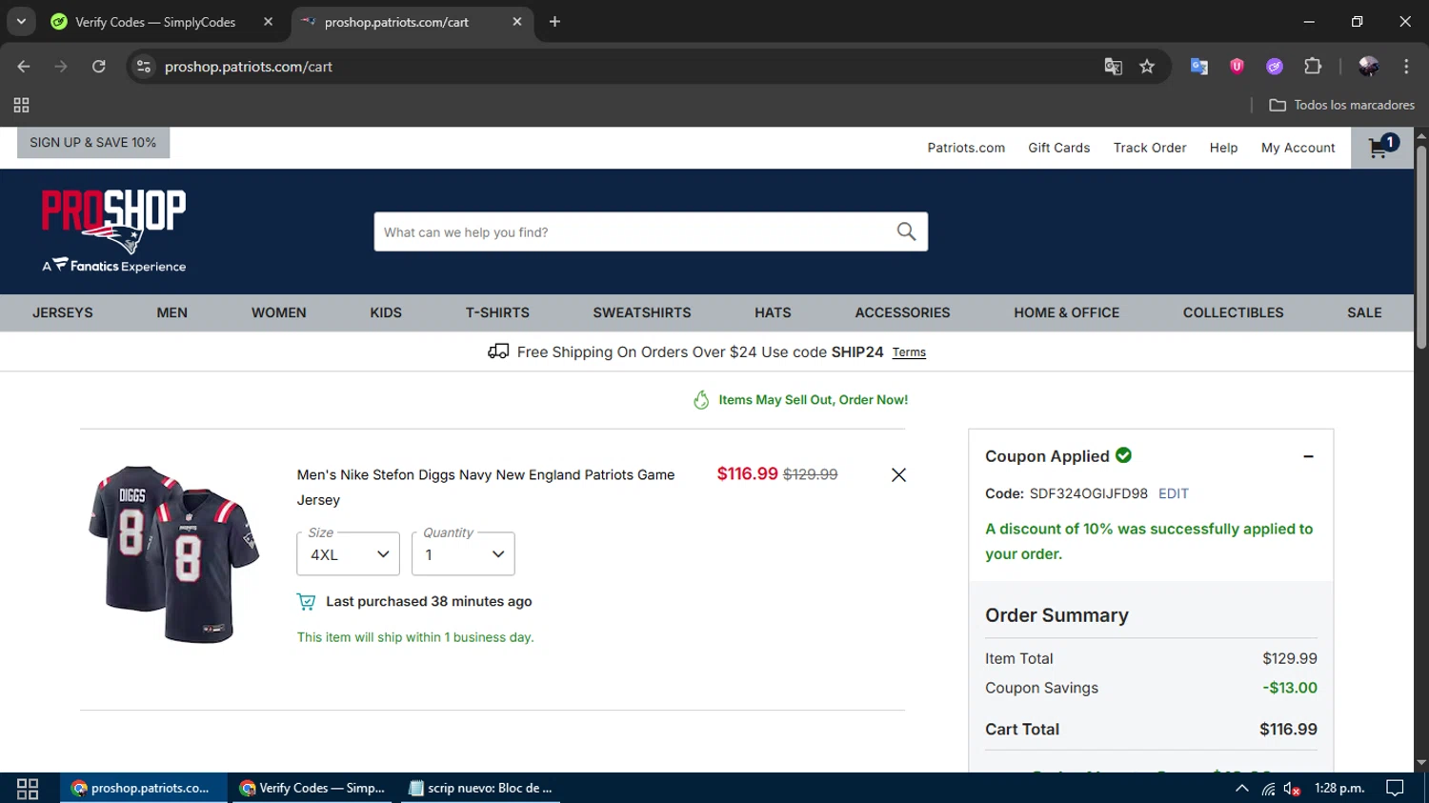Click the translate page icon
Image resolution: width=1429 pixels, height=803 pixels.
pyautogui.click(x=1113, y=67)
